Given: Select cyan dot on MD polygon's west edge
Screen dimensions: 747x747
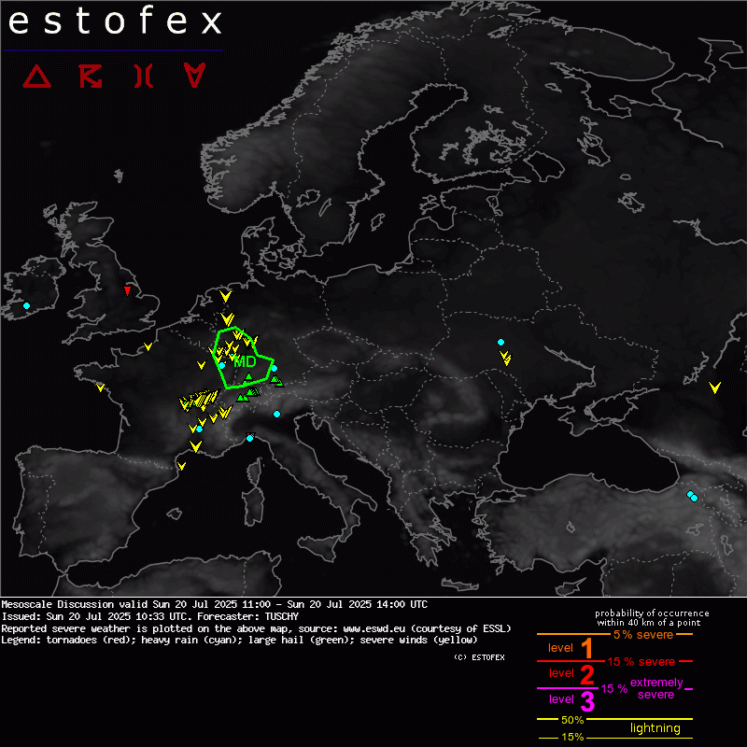Looking at the screenshot, I should click(221, 365).
